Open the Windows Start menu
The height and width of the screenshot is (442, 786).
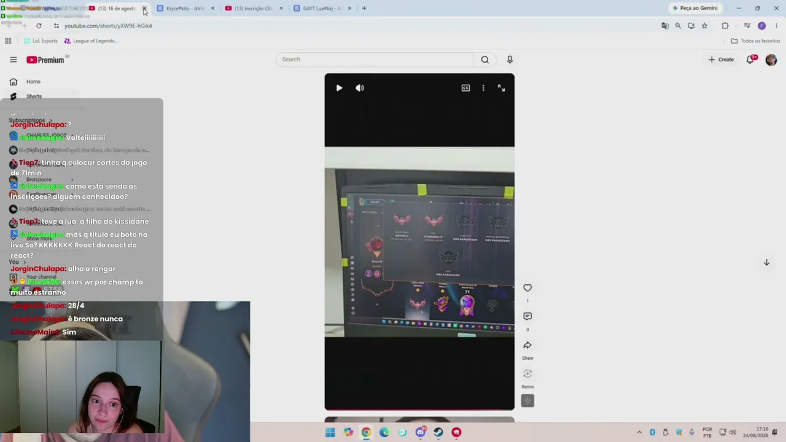[330, 432]
